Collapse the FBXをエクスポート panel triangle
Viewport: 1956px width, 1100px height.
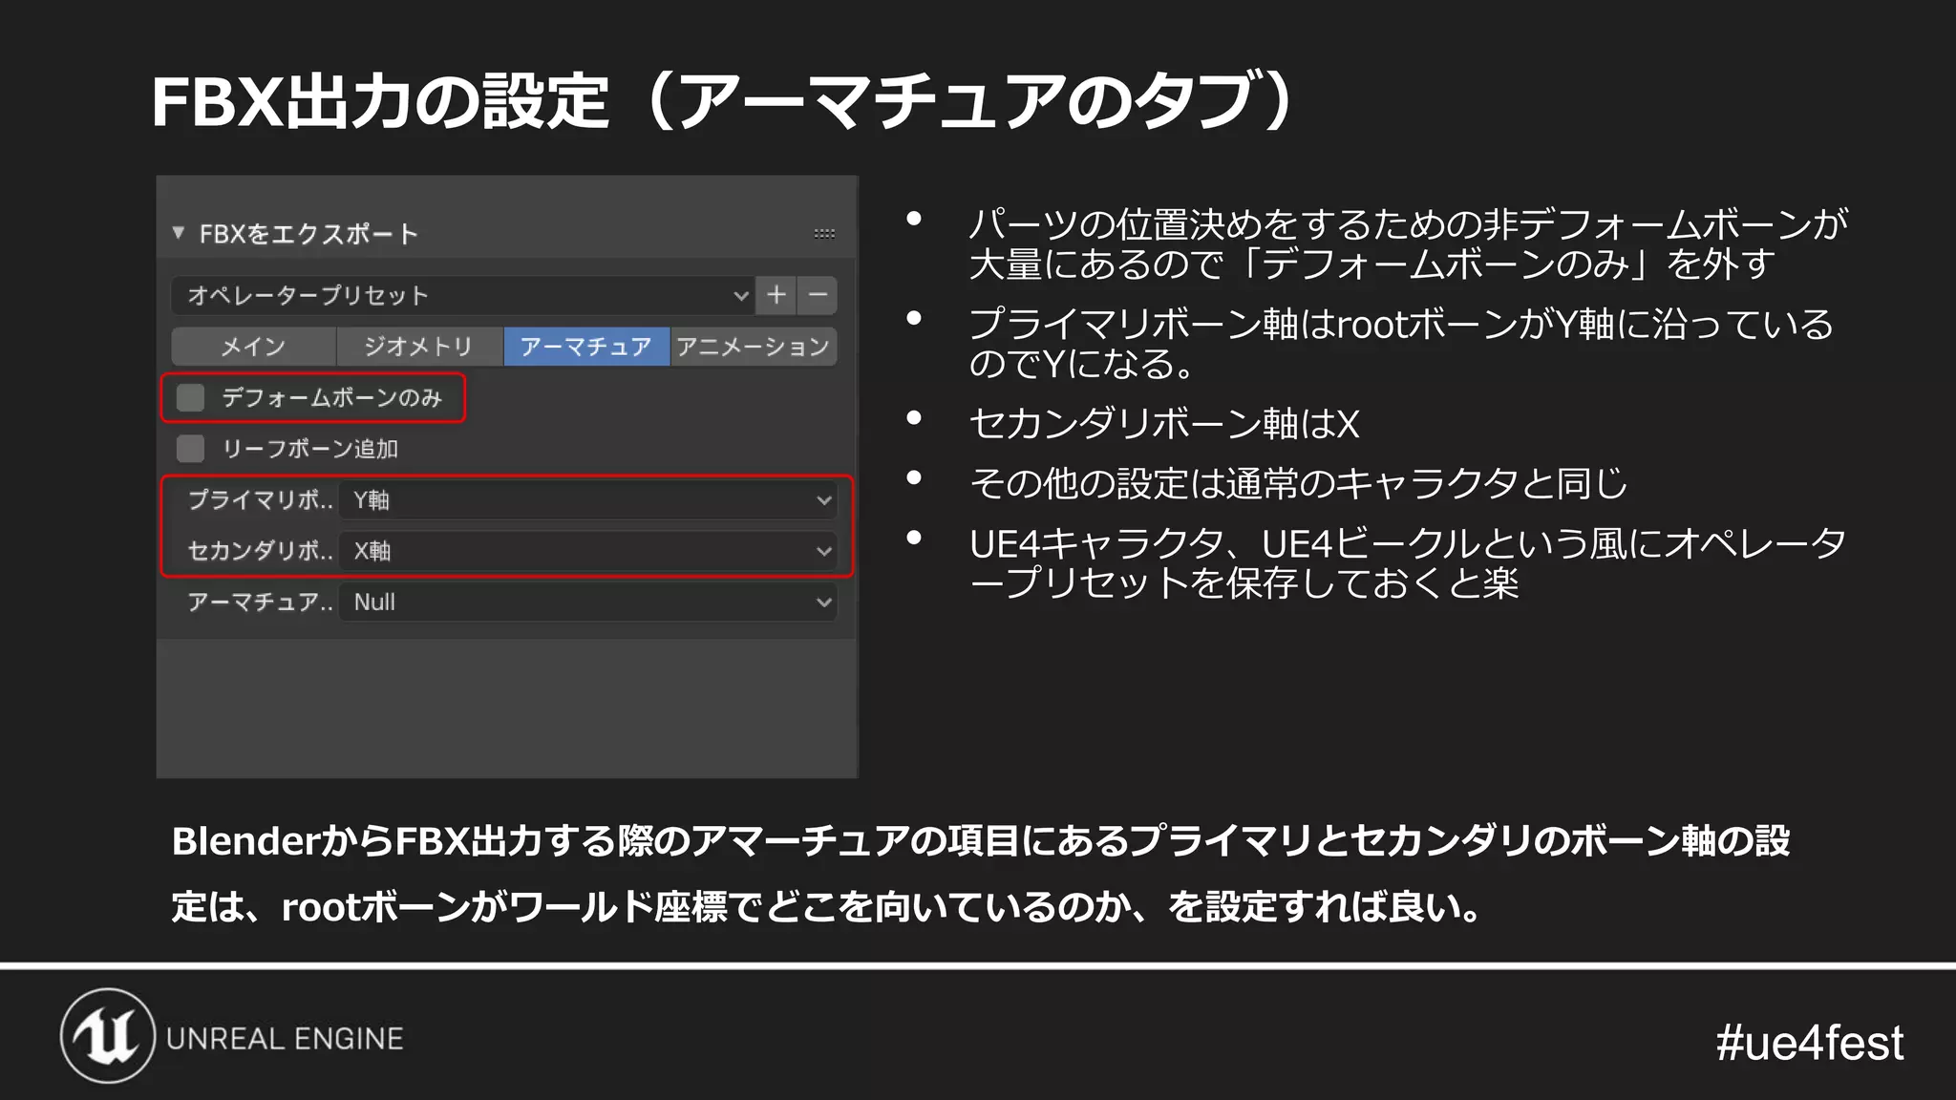[179, 232]
